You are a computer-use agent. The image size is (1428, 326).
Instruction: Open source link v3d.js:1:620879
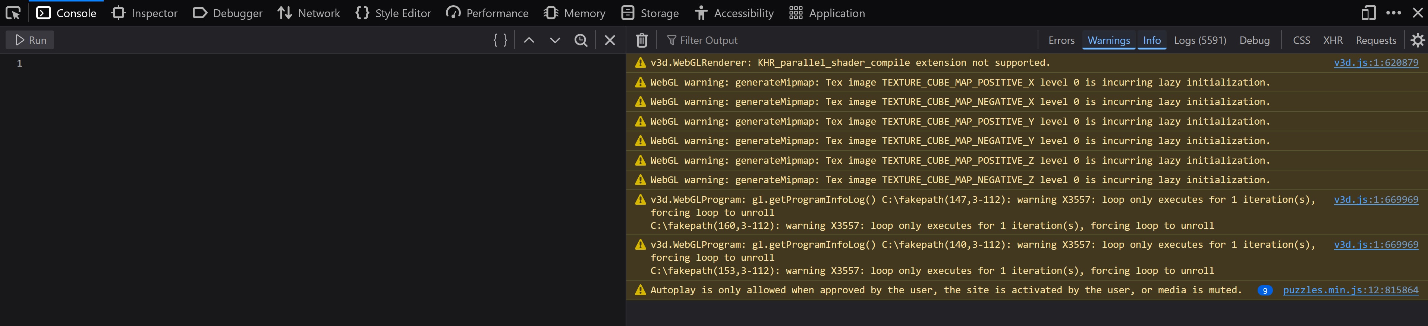pos(1376,63)
